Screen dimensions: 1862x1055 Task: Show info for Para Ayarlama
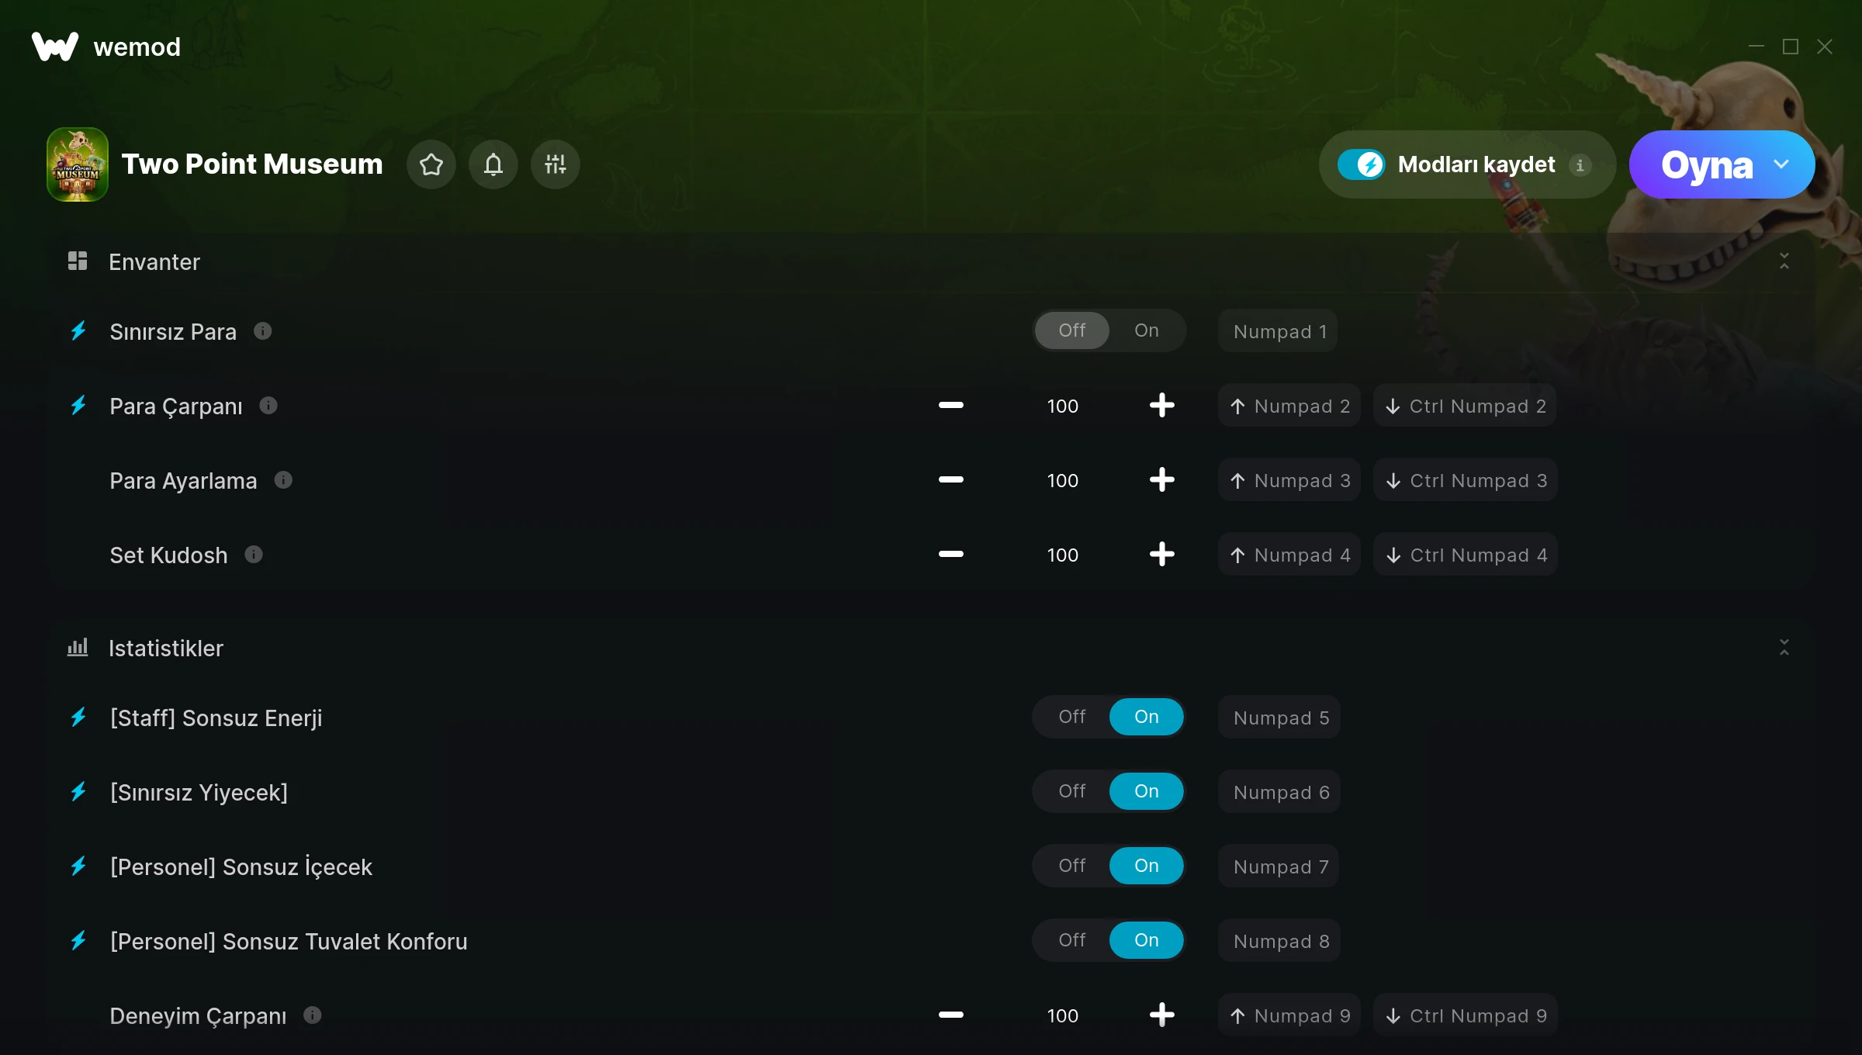[283, 480]
